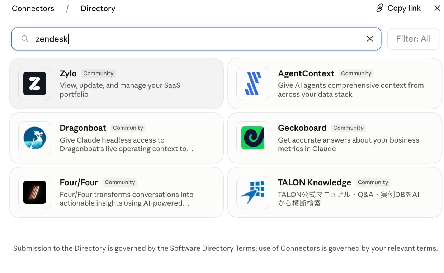Click Community badge next to TALON Knowledge
Screen dimensions: 444x273
(373, 182)
